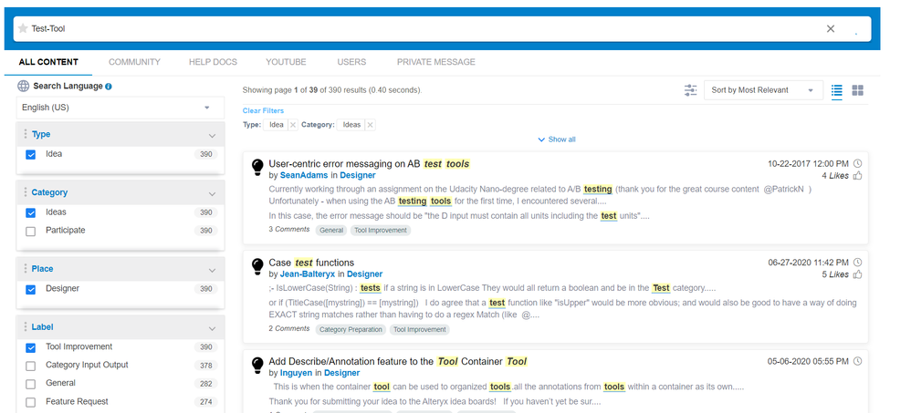The height and width of the screenshot is (413, 911).
Task: Grab the drag handle of Place panel
Action: pyautogui.click(x=25, y=269)
